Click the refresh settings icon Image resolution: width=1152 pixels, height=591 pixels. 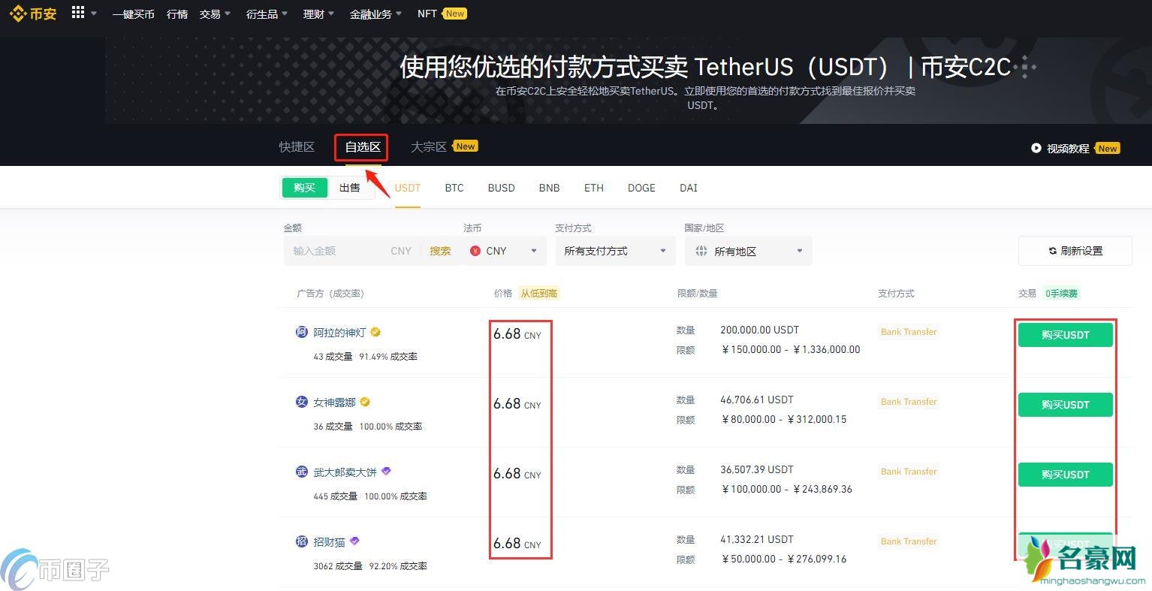1052,251
